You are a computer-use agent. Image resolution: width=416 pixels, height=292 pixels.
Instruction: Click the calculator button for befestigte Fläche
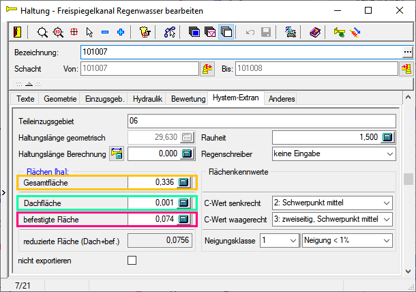[x=183, y=219]
